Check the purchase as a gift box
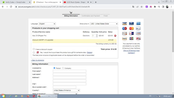 click(33, 53)
